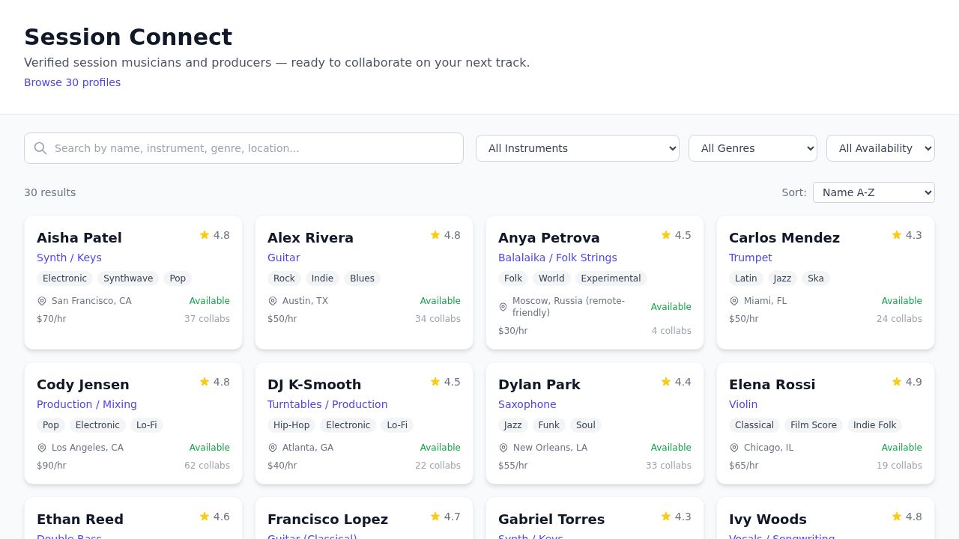
Task: Open Cody Jensen's profile name
Action: tap(83, 384)
